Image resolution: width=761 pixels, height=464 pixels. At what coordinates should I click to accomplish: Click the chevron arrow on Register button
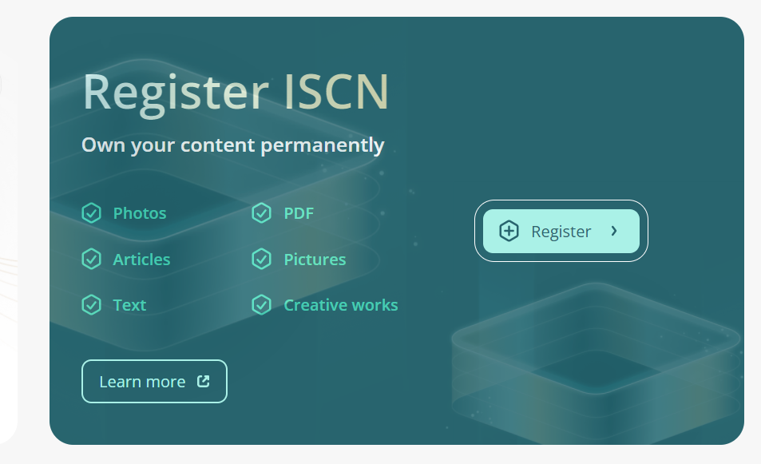tap(614, 231)
